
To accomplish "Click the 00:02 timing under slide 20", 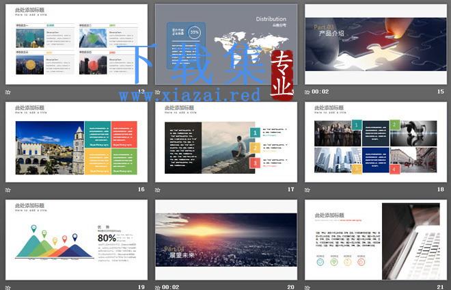I will click(x=171, y=287).
